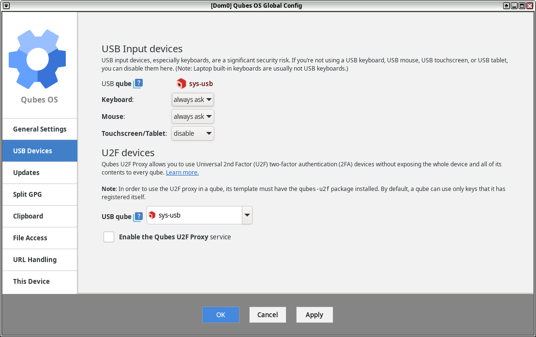Confirm settings with the OK button
Viewport: 536px width, 337px height.
point(221,314)
